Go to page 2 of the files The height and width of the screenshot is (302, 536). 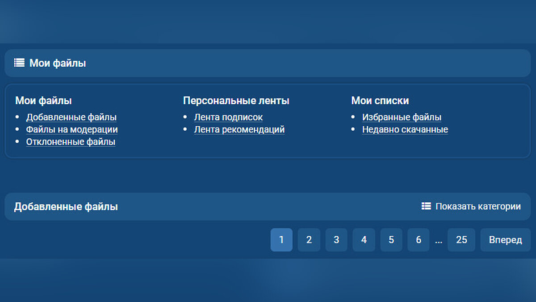pyautogui.click(x=309, y=240)
